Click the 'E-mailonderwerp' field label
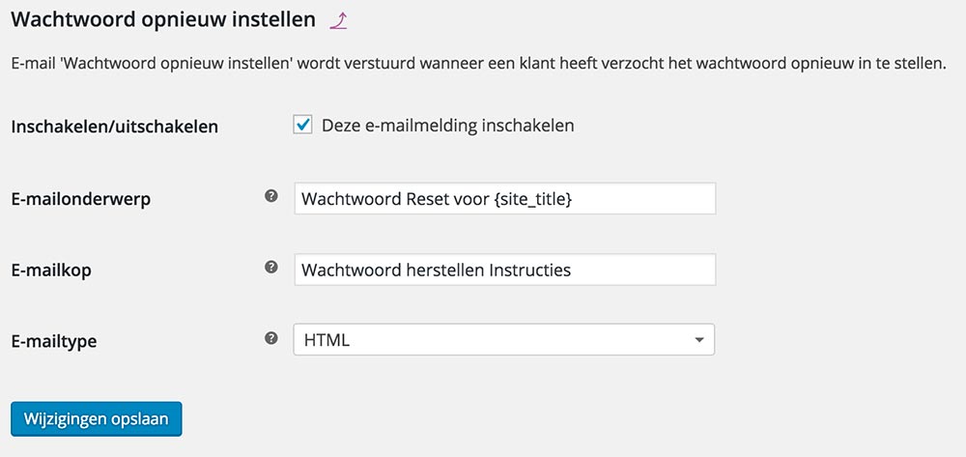The image size is (966, 457). pyautogui.click(x=80, y=199)
